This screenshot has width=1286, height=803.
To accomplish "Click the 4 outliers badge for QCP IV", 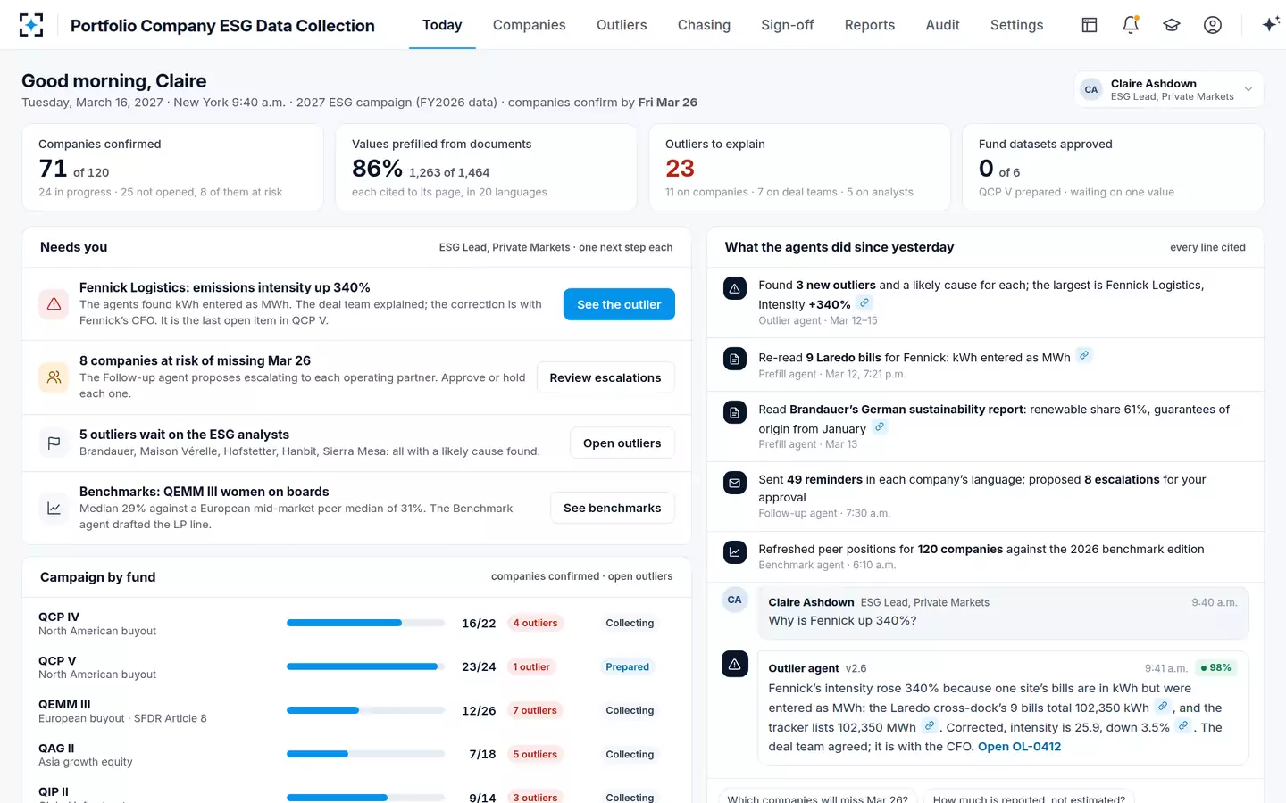I will coord(535,623).
